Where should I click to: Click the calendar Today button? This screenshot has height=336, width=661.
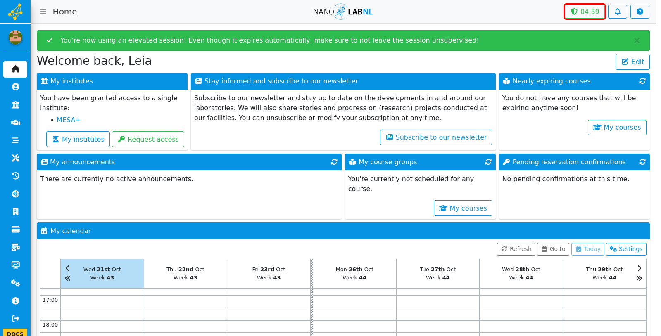tap(587, 249)
